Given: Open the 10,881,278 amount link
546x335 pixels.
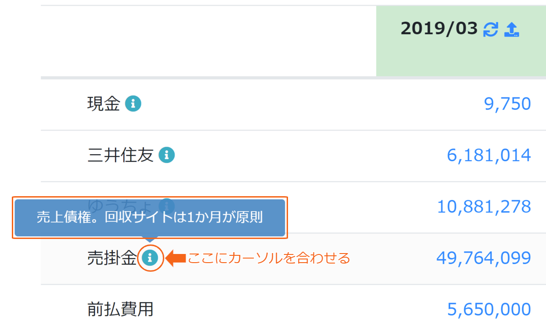Looking at the screenshot, I should click(484, 207).
